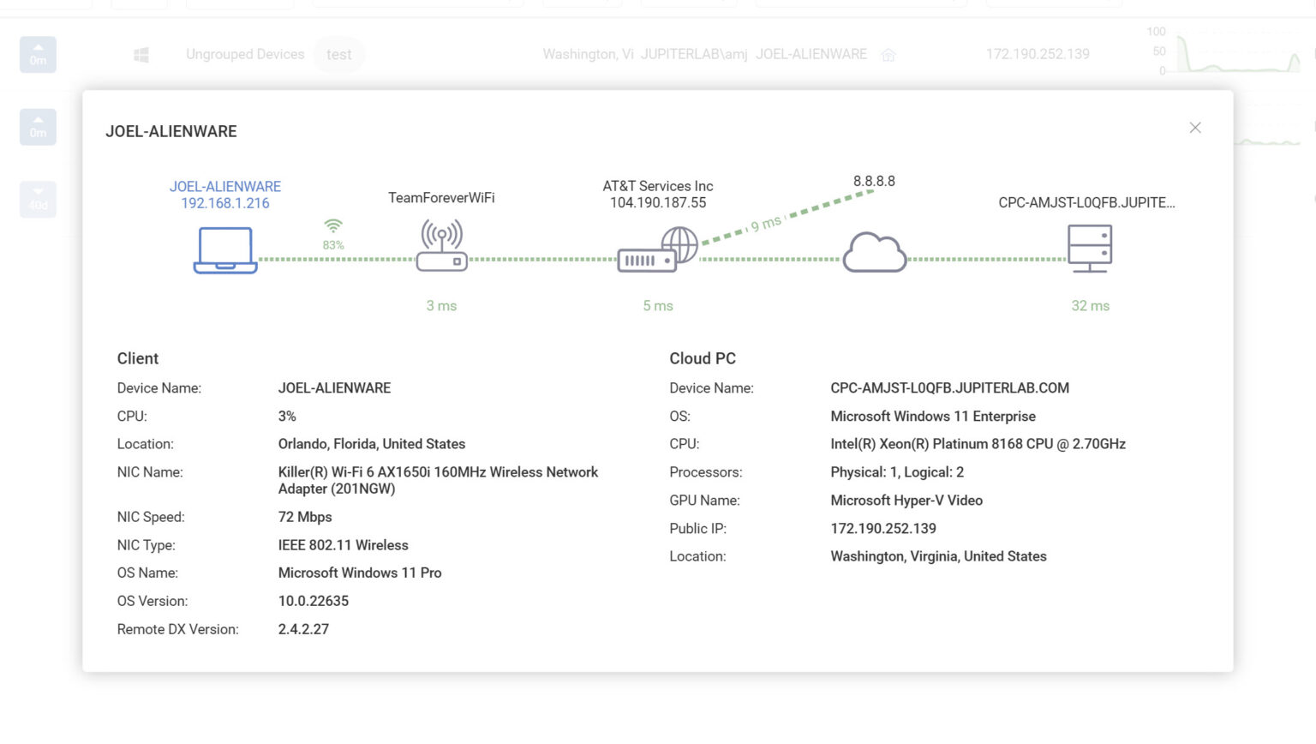1316x744 pixels.
Task: Select the Ungrouped Devices group label
Action: pyautogui.click(x=245, y=54)
